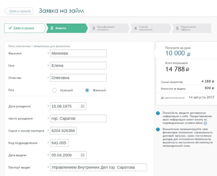Viewport: 217px width, 176px height.
Task: Click the 'Получите на руки' label
Action: 178,48
